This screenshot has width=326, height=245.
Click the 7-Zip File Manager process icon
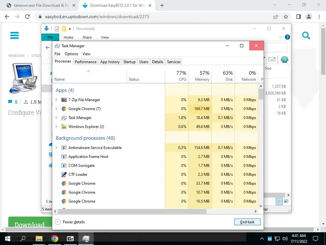pyautogui.click(x=64, y=100)
